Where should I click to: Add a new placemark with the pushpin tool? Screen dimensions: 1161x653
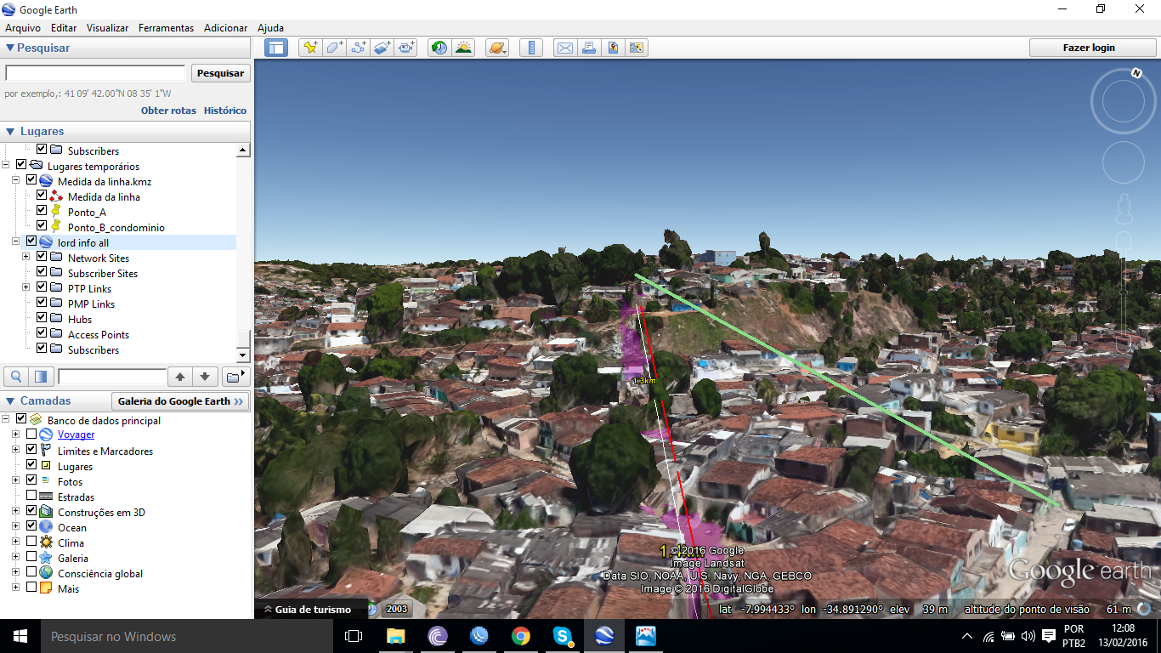coord(310,48)
